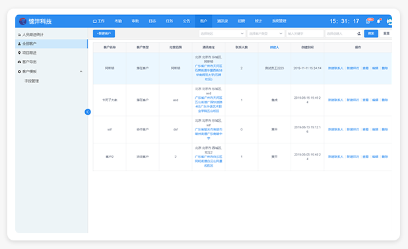Open the 工作 menu in top navigation
This screenshot has width=408, height=249.
(98, 21)
